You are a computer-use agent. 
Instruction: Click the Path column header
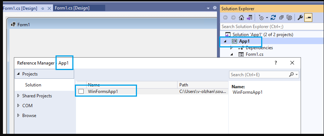click(203, 85)
